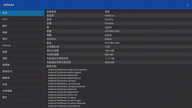Select the Platform row label

(x=51, y=39)
